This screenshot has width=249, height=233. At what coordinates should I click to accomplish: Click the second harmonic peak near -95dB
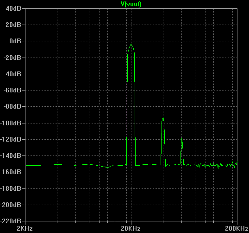(163, 118)
